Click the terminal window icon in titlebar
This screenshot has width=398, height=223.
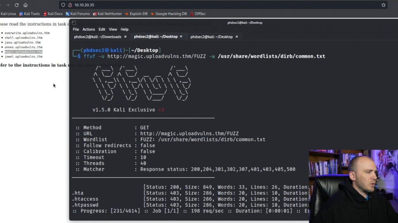point(74,23)
